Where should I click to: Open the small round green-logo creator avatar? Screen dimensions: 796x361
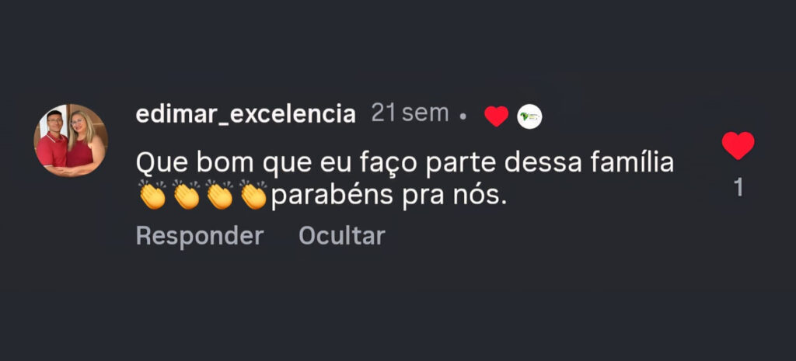click(529, 116)
